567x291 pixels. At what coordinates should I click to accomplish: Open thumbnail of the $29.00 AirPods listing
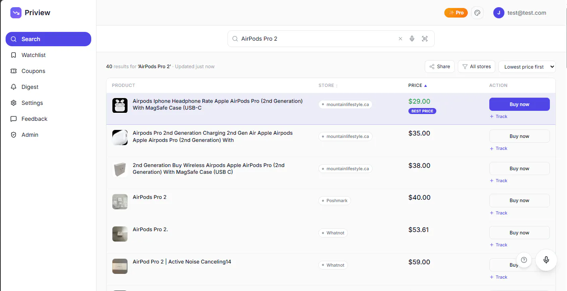tap(120, 105)
